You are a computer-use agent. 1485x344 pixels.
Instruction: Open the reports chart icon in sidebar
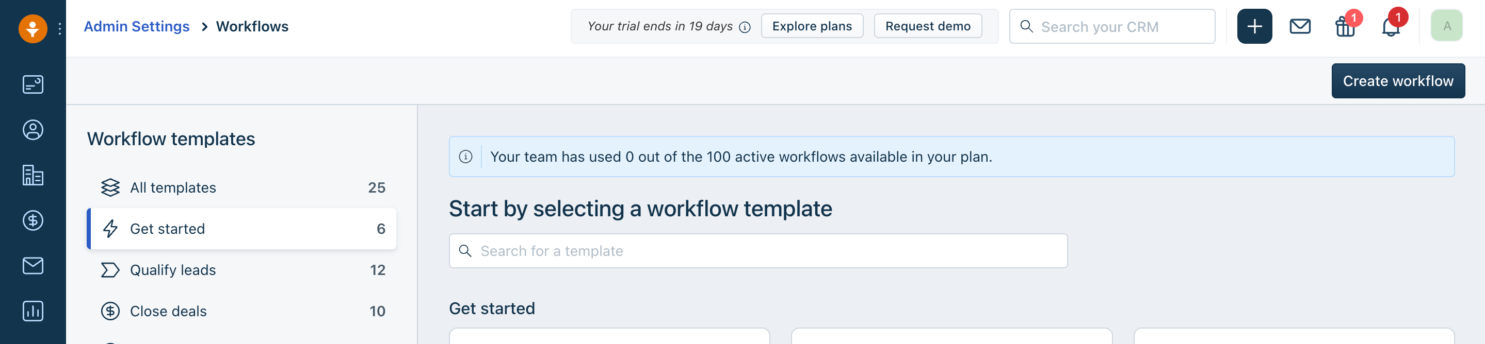pos(33,311)
